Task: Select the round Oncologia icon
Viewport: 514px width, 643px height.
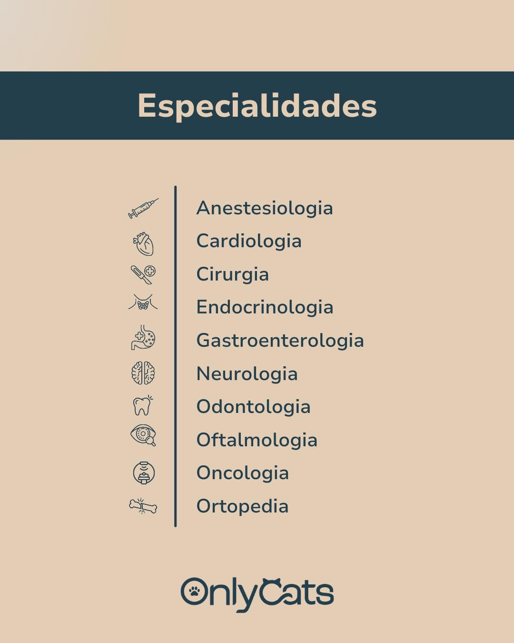Action: click(x=144, y=473)
